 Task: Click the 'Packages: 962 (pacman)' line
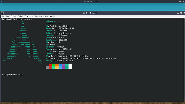coord(58,35)
